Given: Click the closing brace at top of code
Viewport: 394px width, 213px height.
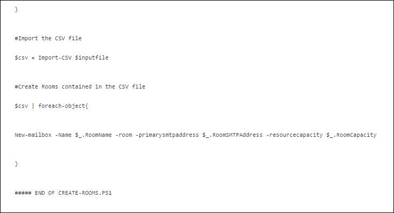Looking at the screenshot, I should [x=16, y=9].
